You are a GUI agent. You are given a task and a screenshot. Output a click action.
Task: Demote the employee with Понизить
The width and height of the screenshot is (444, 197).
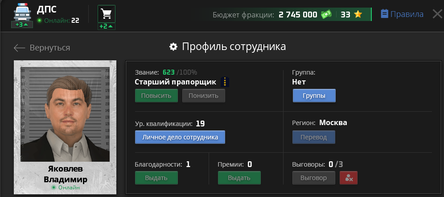coord(203,96)
